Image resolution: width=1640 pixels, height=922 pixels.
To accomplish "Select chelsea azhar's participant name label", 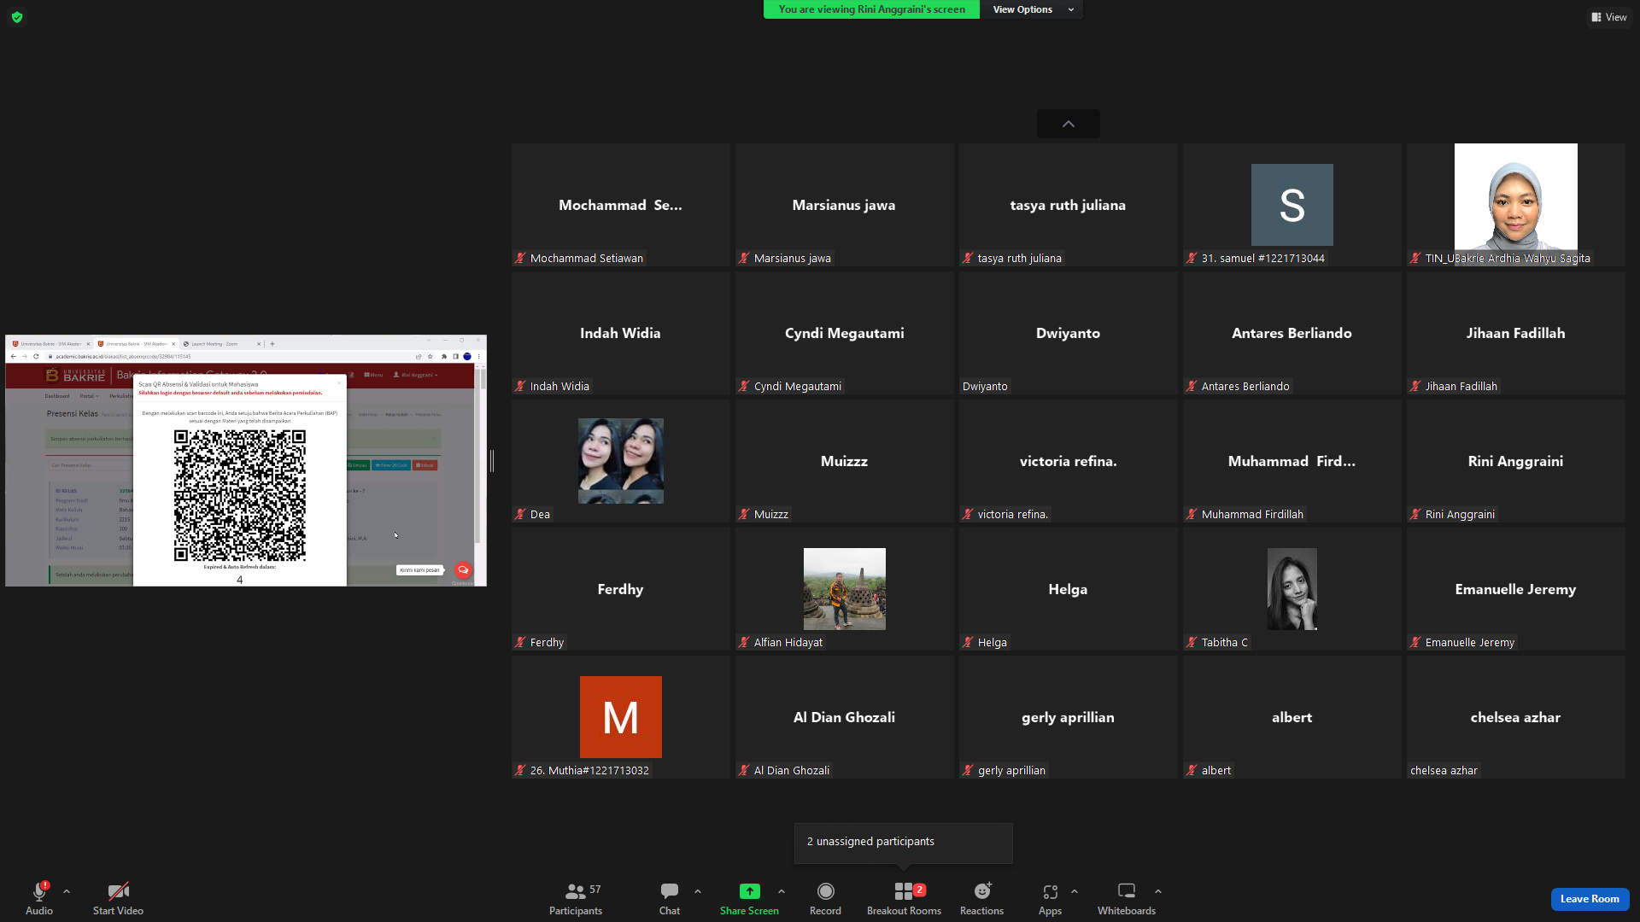I will click(1444, 770).
